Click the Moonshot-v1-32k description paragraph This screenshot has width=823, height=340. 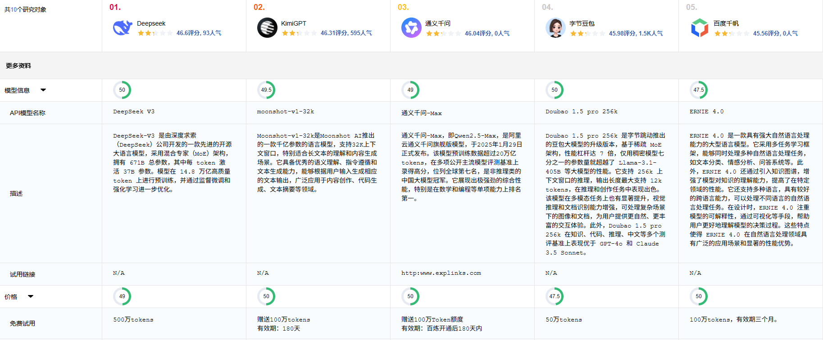pyautogui.click(x=317, y=162)
